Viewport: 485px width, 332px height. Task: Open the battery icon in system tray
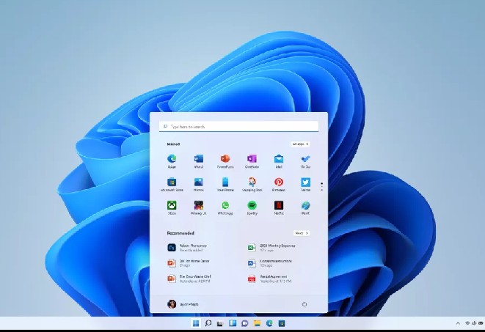click(x=481, y=323)
